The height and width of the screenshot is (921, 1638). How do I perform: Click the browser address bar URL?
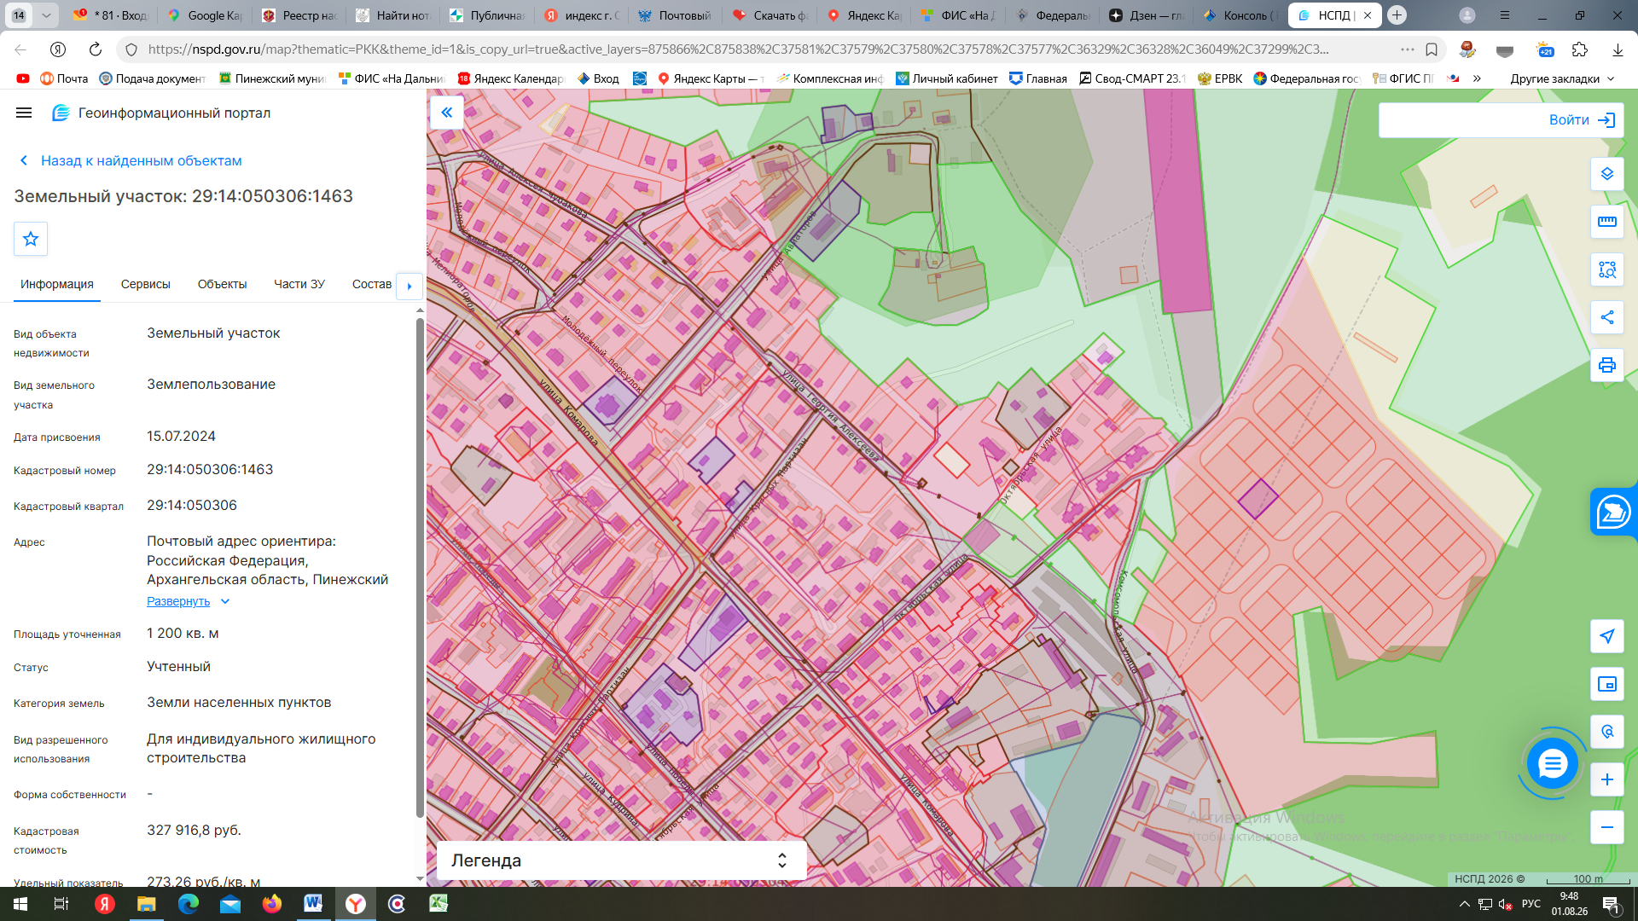coord(738,49)
